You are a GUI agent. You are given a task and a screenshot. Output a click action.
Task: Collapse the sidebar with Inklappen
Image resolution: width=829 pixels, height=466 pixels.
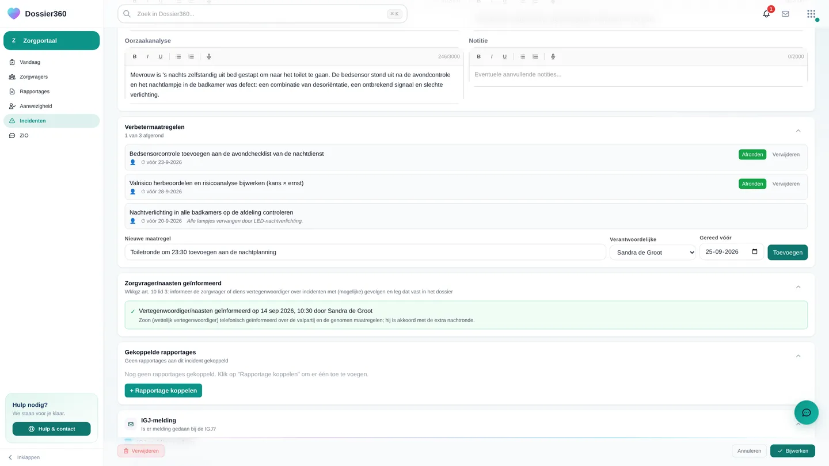(24, 457)
